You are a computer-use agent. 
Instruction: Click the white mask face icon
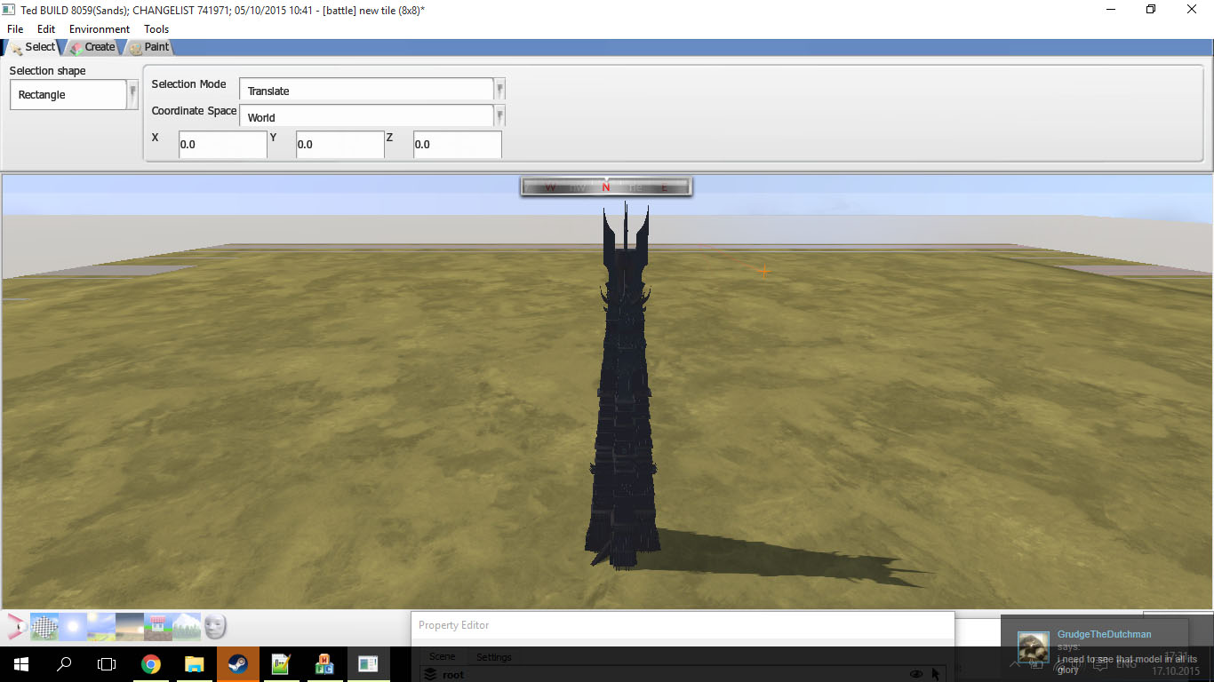pyautogui.click(x=214, y=627)
